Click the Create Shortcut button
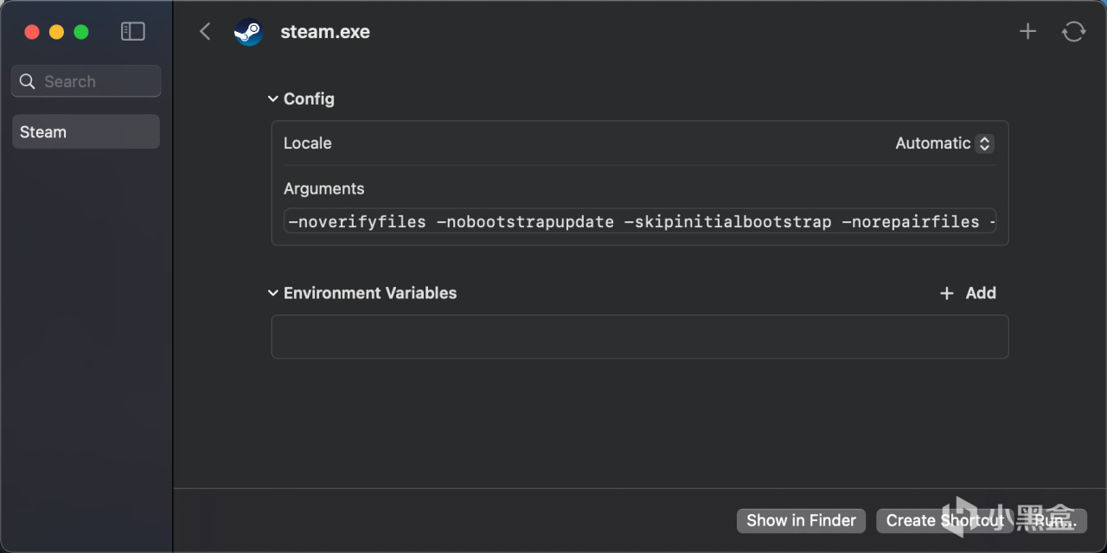 [944, 520]
